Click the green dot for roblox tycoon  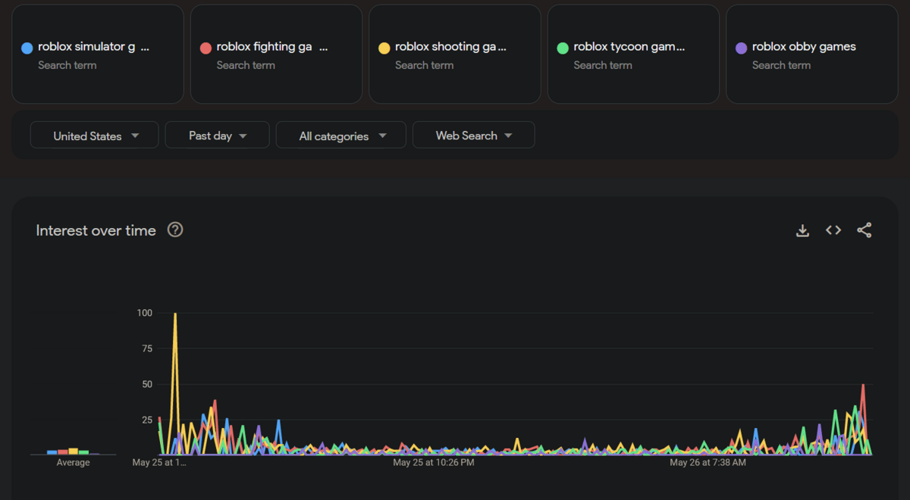click(x=563, y=48)
